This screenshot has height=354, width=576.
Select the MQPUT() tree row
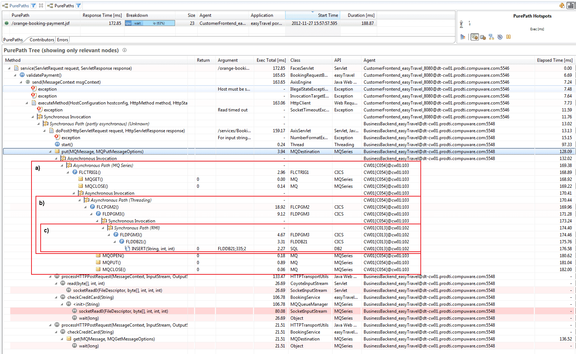(289, 262)
